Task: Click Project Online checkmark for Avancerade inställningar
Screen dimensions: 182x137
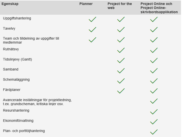Action: pyautogui.click(x=154, y=101)
